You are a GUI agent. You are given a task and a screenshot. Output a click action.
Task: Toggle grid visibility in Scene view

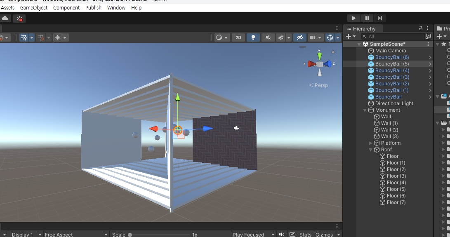click(24, 38)
